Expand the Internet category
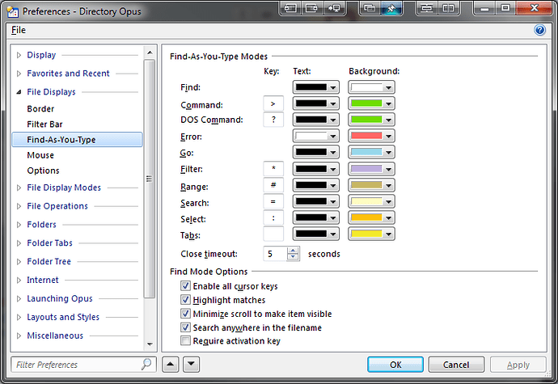Image resolution: width=558 pixels, height=384 pixels. [x=19, y=280]
